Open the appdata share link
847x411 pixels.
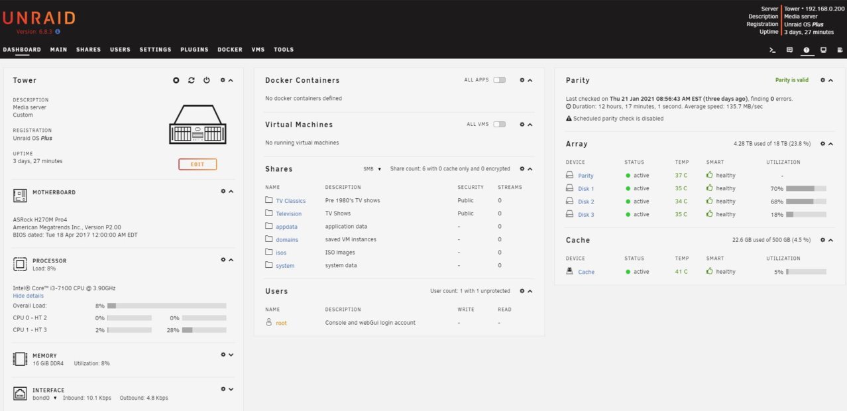click(x=286, y=227)
